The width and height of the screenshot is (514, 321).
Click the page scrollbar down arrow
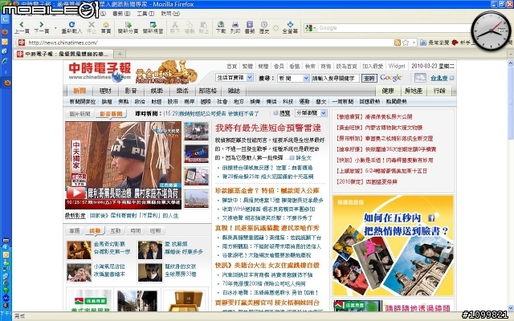pyautogui.click(x=511, y=308)
